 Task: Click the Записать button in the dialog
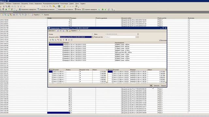click(x=156, y=86)
